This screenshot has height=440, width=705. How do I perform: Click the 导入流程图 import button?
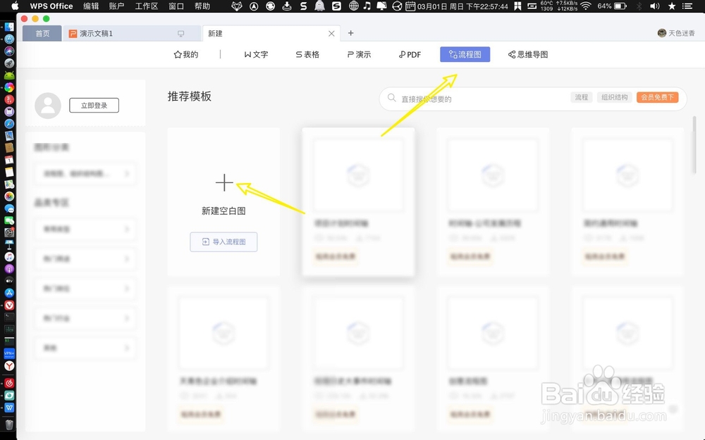pyautogui.click(x=223, y=241)
